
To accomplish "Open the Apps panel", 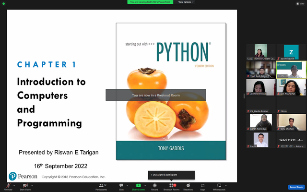I will pos(202,187).
